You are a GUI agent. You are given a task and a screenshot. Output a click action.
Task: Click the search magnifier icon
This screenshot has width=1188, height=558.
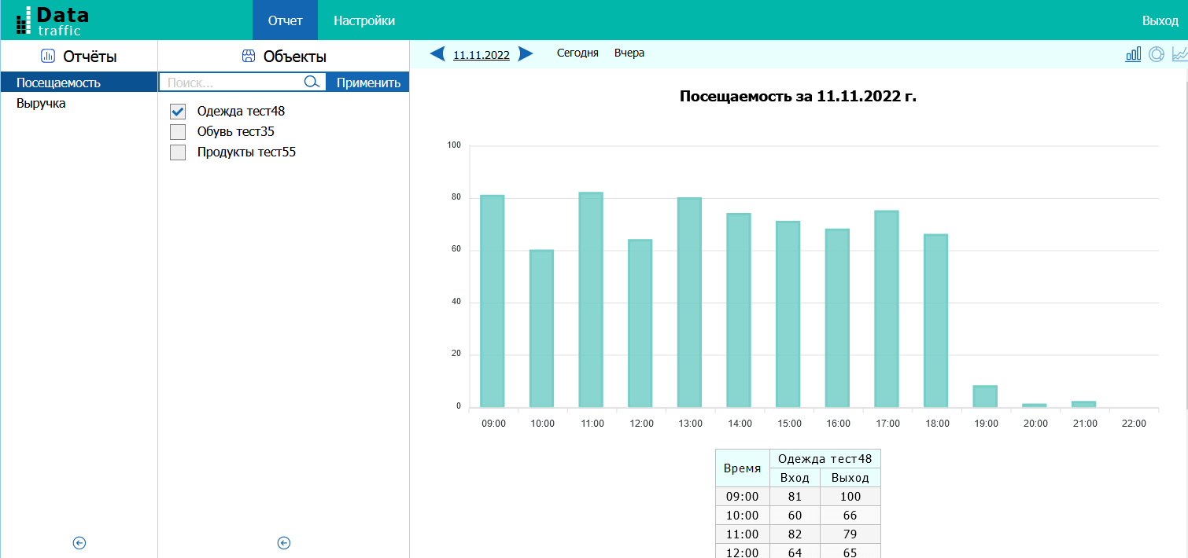(x=312, y=83)
